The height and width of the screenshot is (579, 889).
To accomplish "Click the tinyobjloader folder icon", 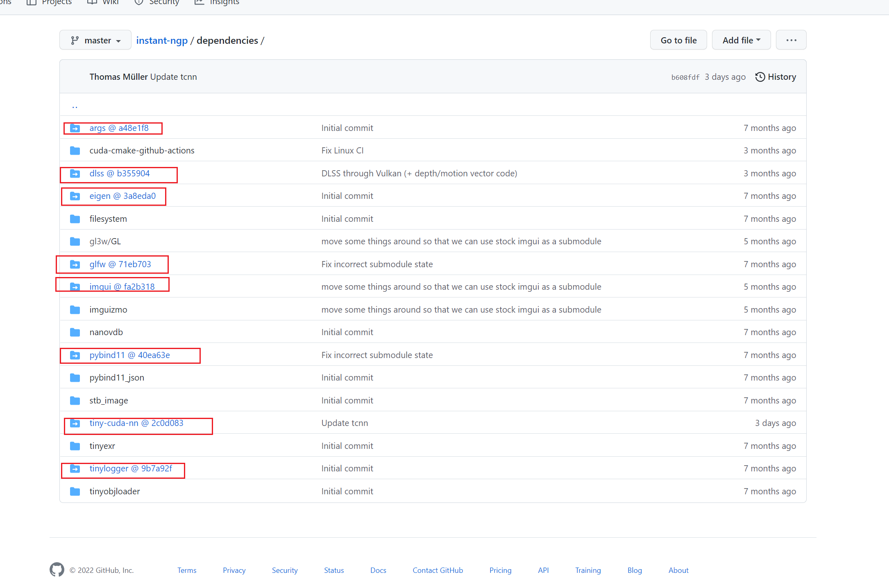I will pos(75,491).
